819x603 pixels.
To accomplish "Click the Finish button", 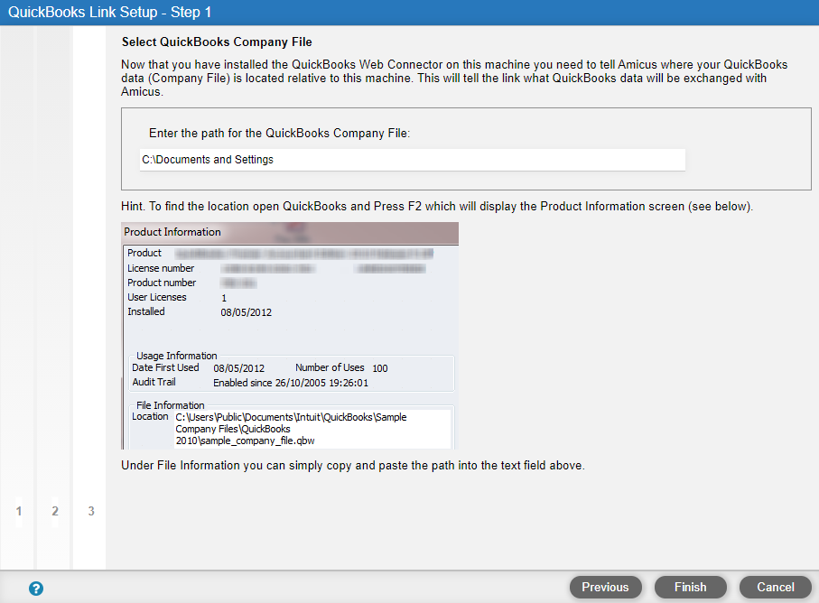I will tap(691, 588).
